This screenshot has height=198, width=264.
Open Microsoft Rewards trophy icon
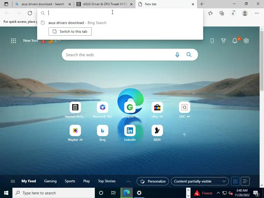[224, 40]
